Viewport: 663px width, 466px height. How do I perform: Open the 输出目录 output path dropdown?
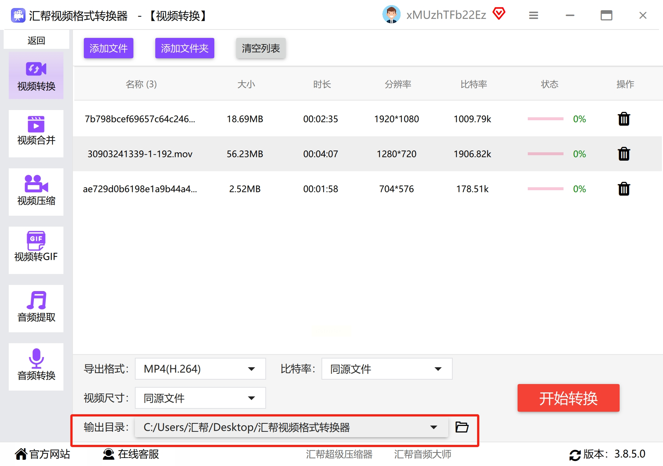[433, 427]
